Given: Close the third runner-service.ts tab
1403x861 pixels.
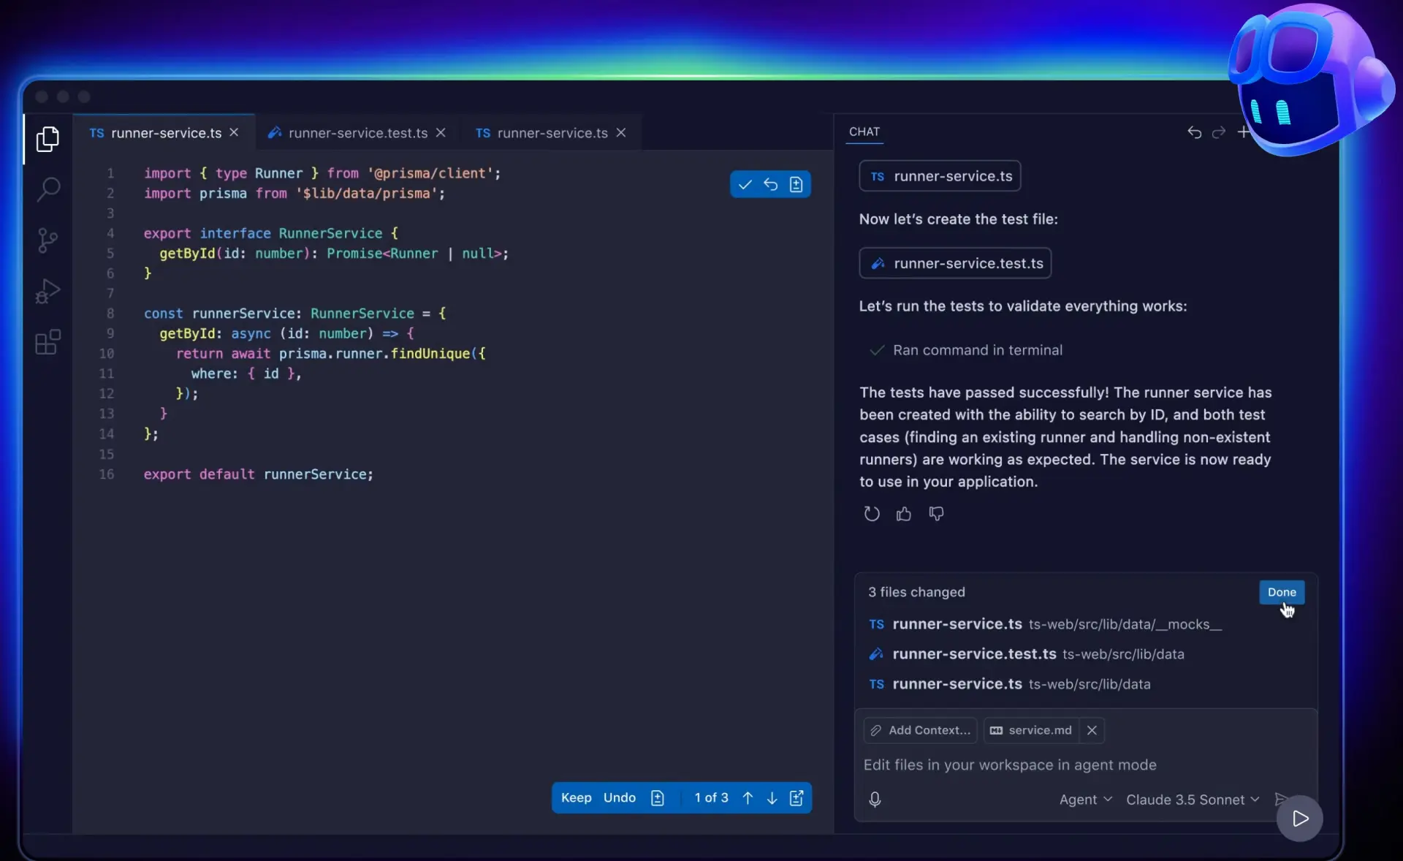Looking at the screenshot, I should tap(620, 132).
